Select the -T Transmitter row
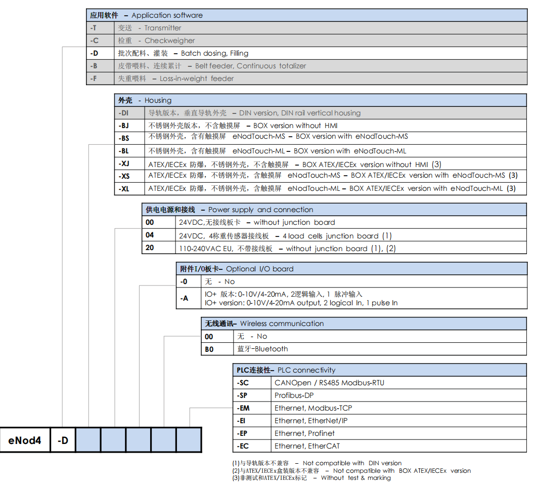 [306, 28]
